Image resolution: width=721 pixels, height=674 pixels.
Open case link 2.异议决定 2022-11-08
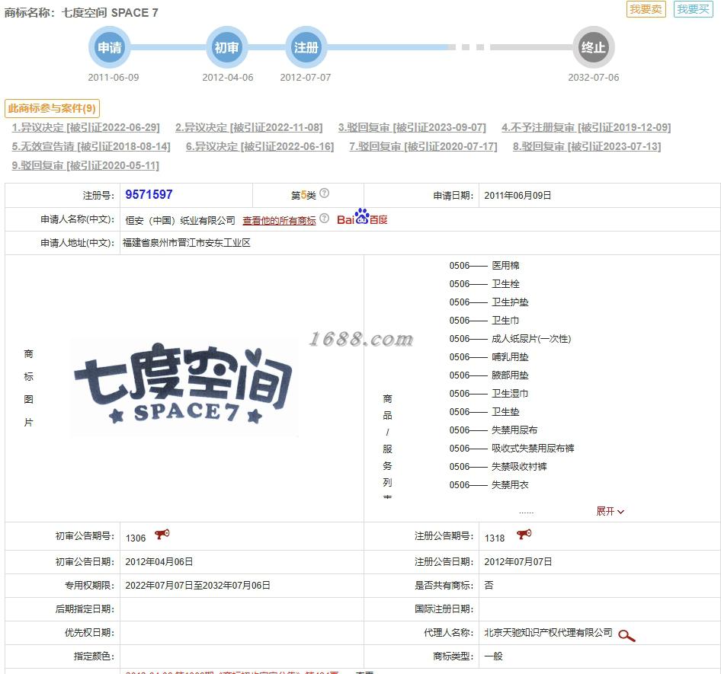(248, 127)
